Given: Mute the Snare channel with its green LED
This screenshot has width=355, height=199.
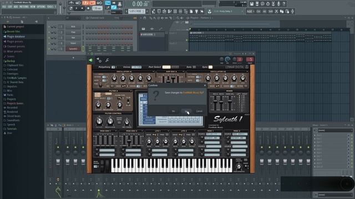Looking at the screenshot, I should [49, 43].
